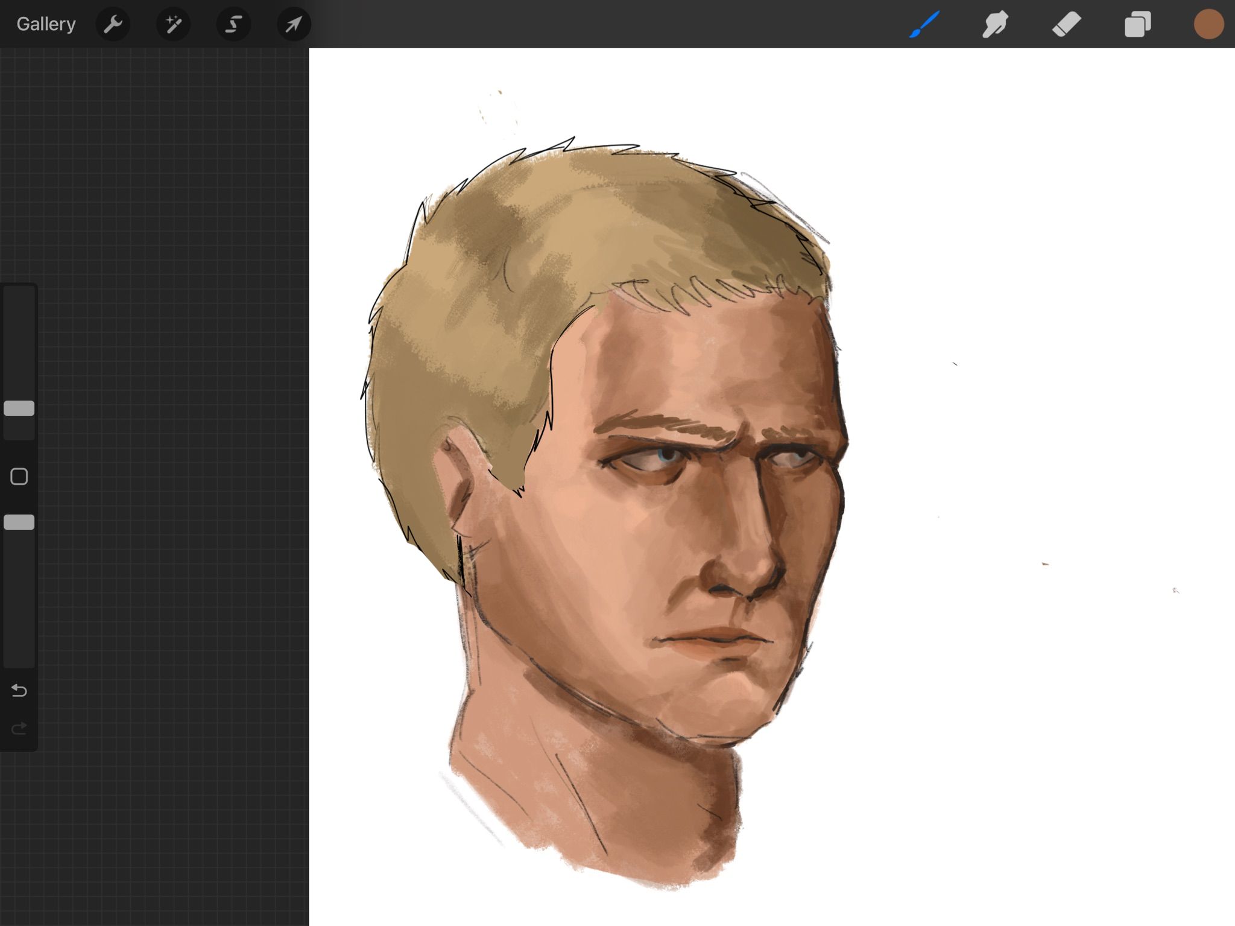Tap the blue eye on the portrait
Screen dimensions: 1235x926
click(x=668, y=455)
